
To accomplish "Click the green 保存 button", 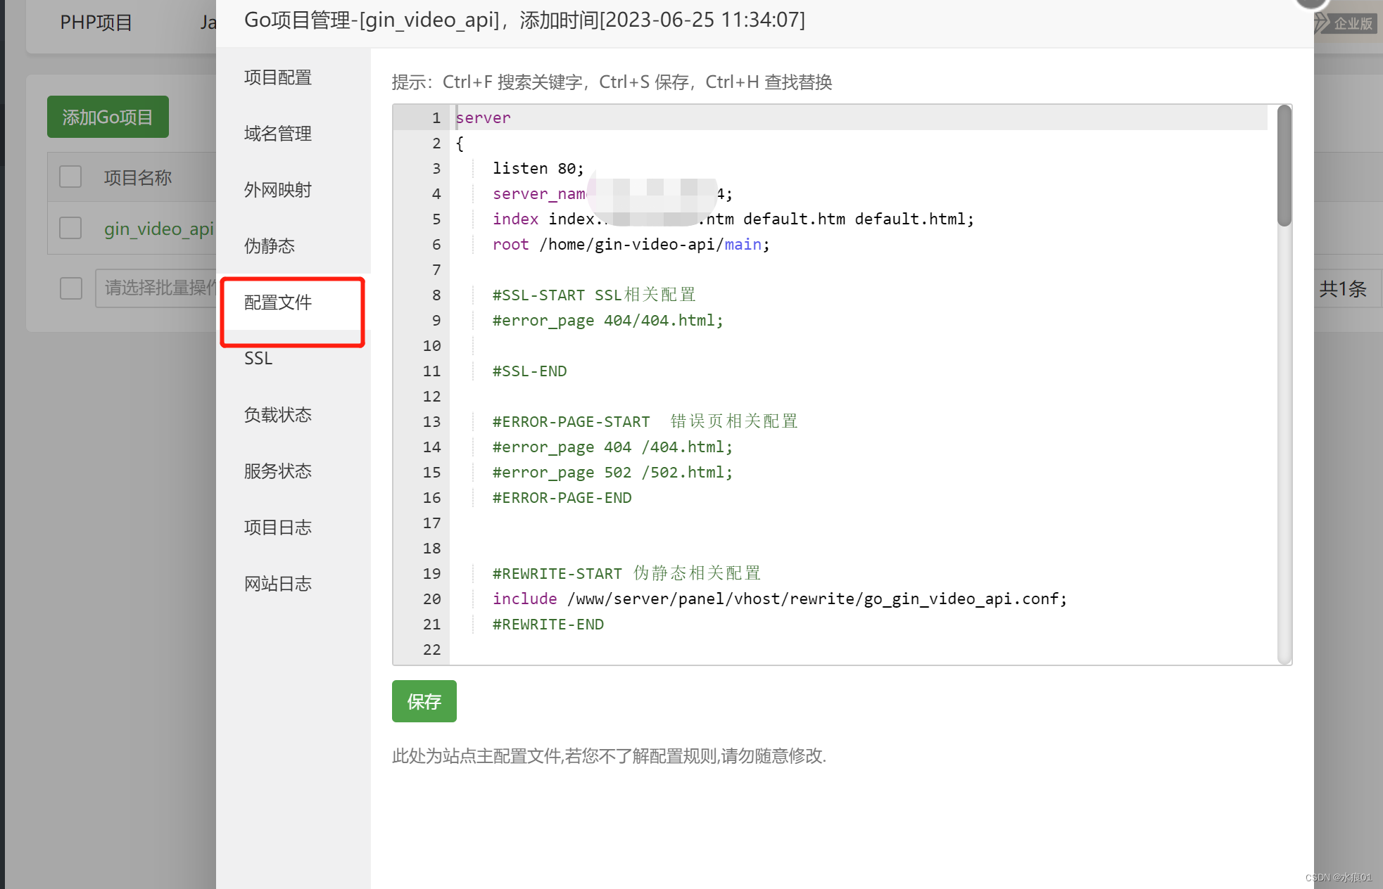I will (424, 701).
